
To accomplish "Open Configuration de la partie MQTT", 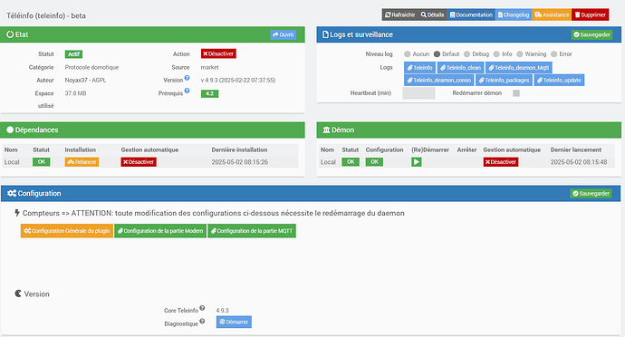I will coord(252,231).
